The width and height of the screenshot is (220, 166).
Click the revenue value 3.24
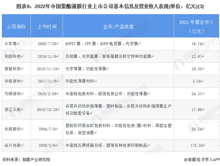click(x=196, y=81)
